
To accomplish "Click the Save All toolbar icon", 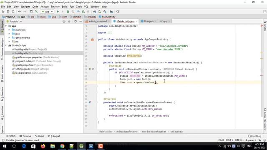I will (x=8, y=12).
